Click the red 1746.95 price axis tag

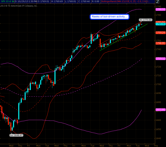(x=160, y=43)
